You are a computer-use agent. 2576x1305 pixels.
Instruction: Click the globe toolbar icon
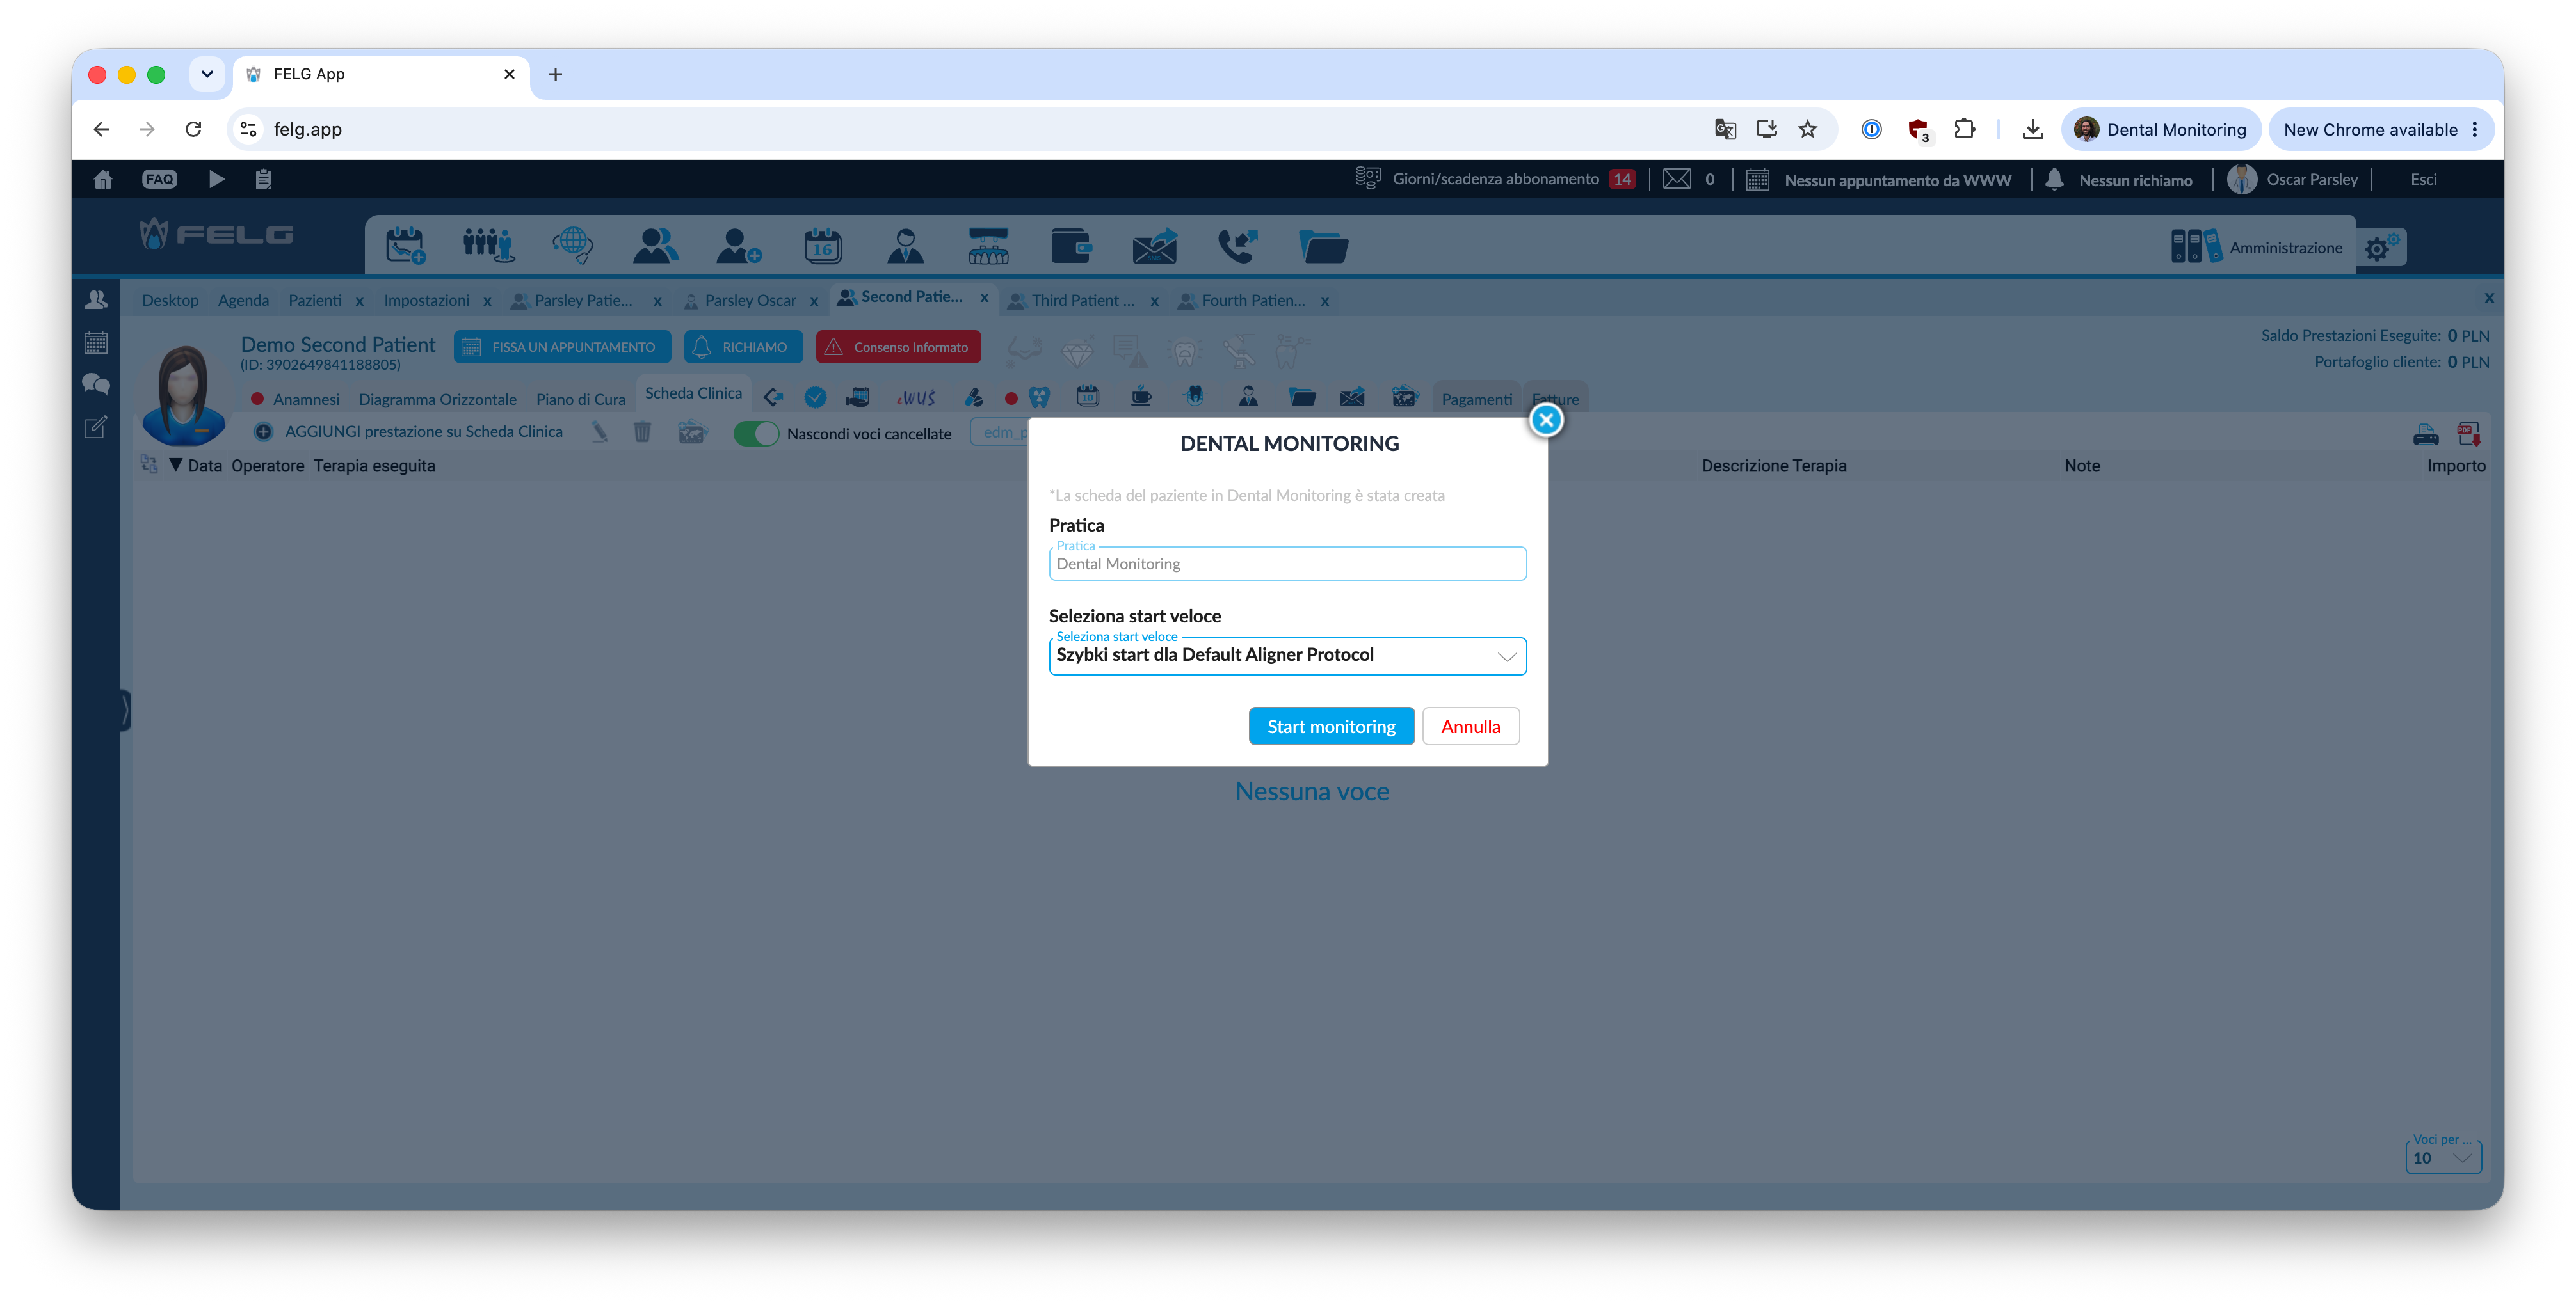(x=572, y=245)
